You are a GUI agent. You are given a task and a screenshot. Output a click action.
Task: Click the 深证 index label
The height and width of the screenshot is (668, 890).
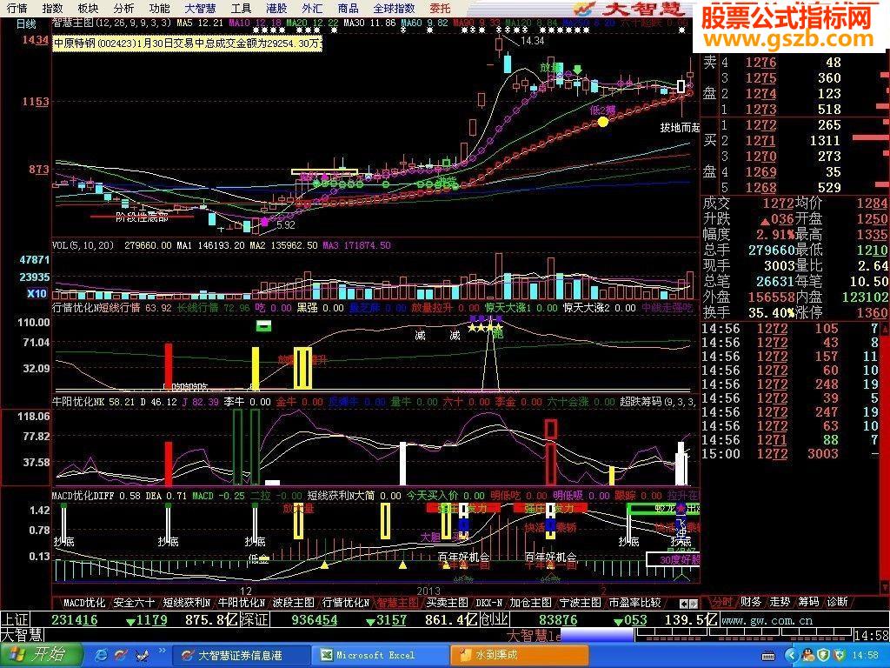click(254, 619)
